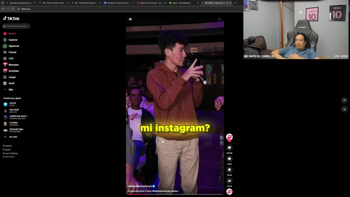Open Cargar to upload a video
Image resolution: width=350 pixels, height=197 pixels.
coord(10,77)
